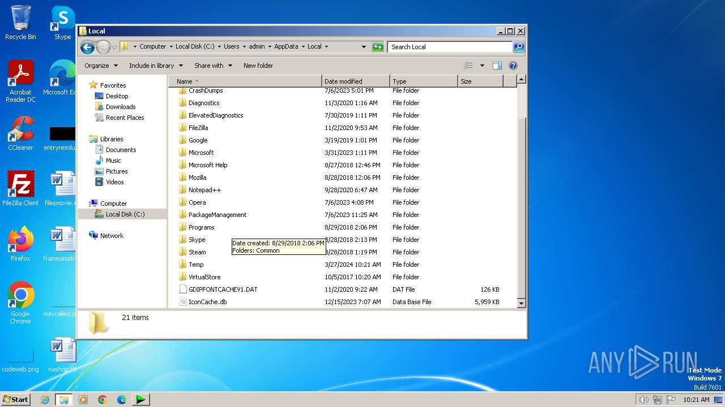Click the volume tray icon
The image size is (725, 407).
point(644,400)
